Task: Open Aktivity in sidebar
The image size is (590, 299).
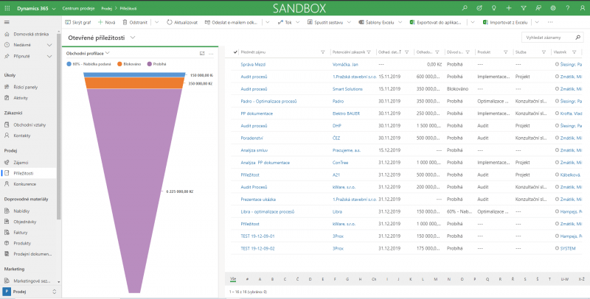Action: (x=21, y=98)
